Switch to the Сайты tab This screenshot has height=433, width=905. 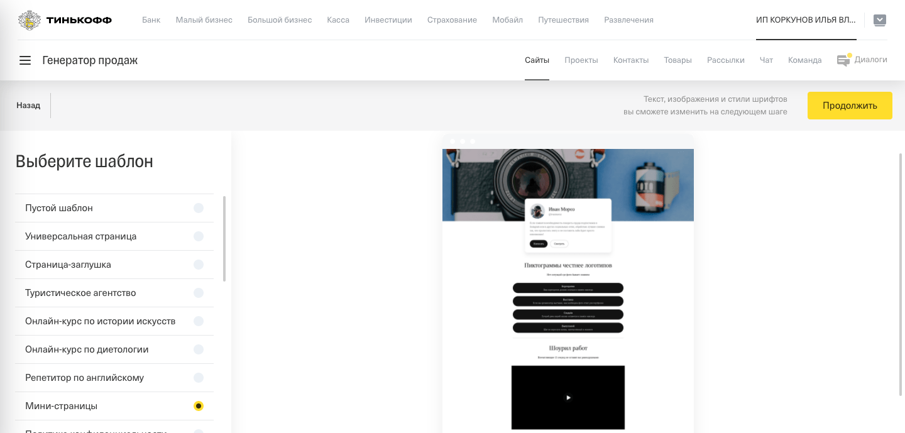click(x=537, y=60)
